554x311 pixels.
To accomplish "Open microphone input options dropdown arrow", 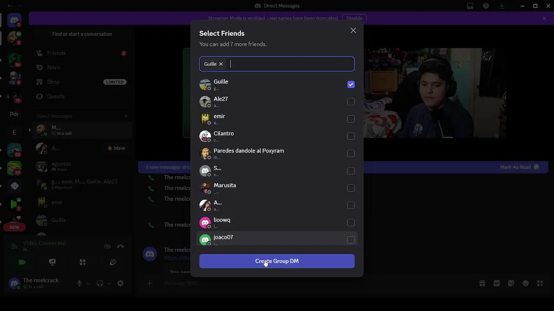I will pyautogui.click(x=88, y=283).
